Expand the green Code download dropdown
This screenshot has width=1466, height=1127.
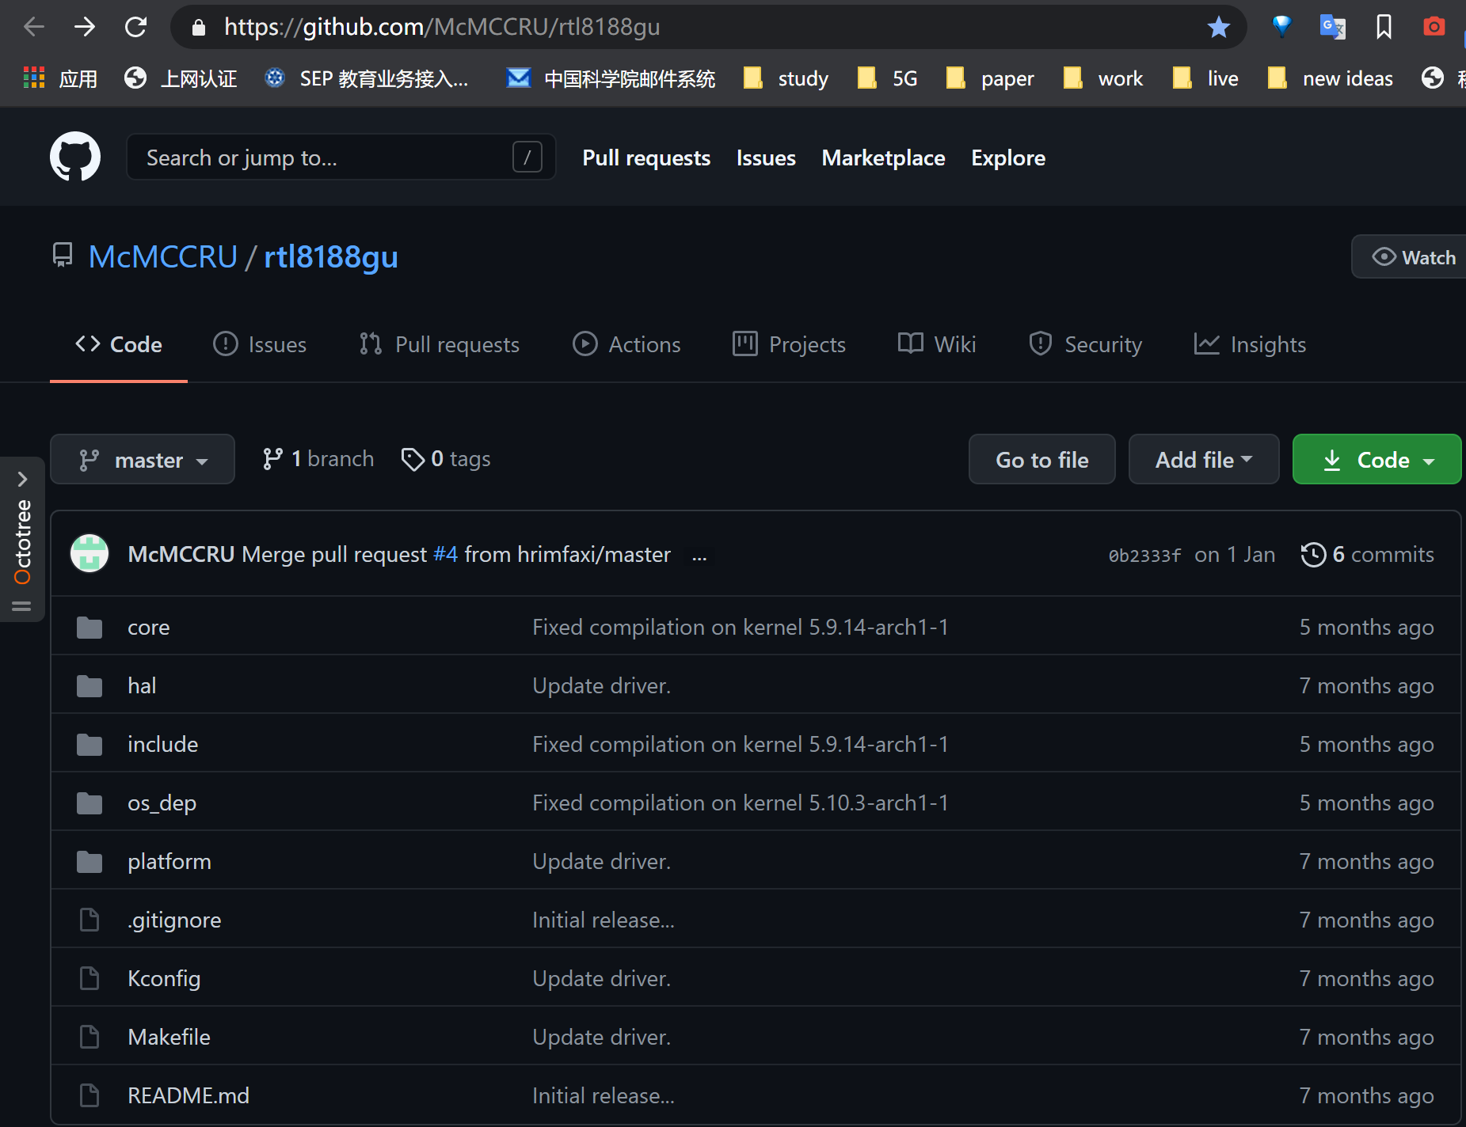pos(1376,459)
